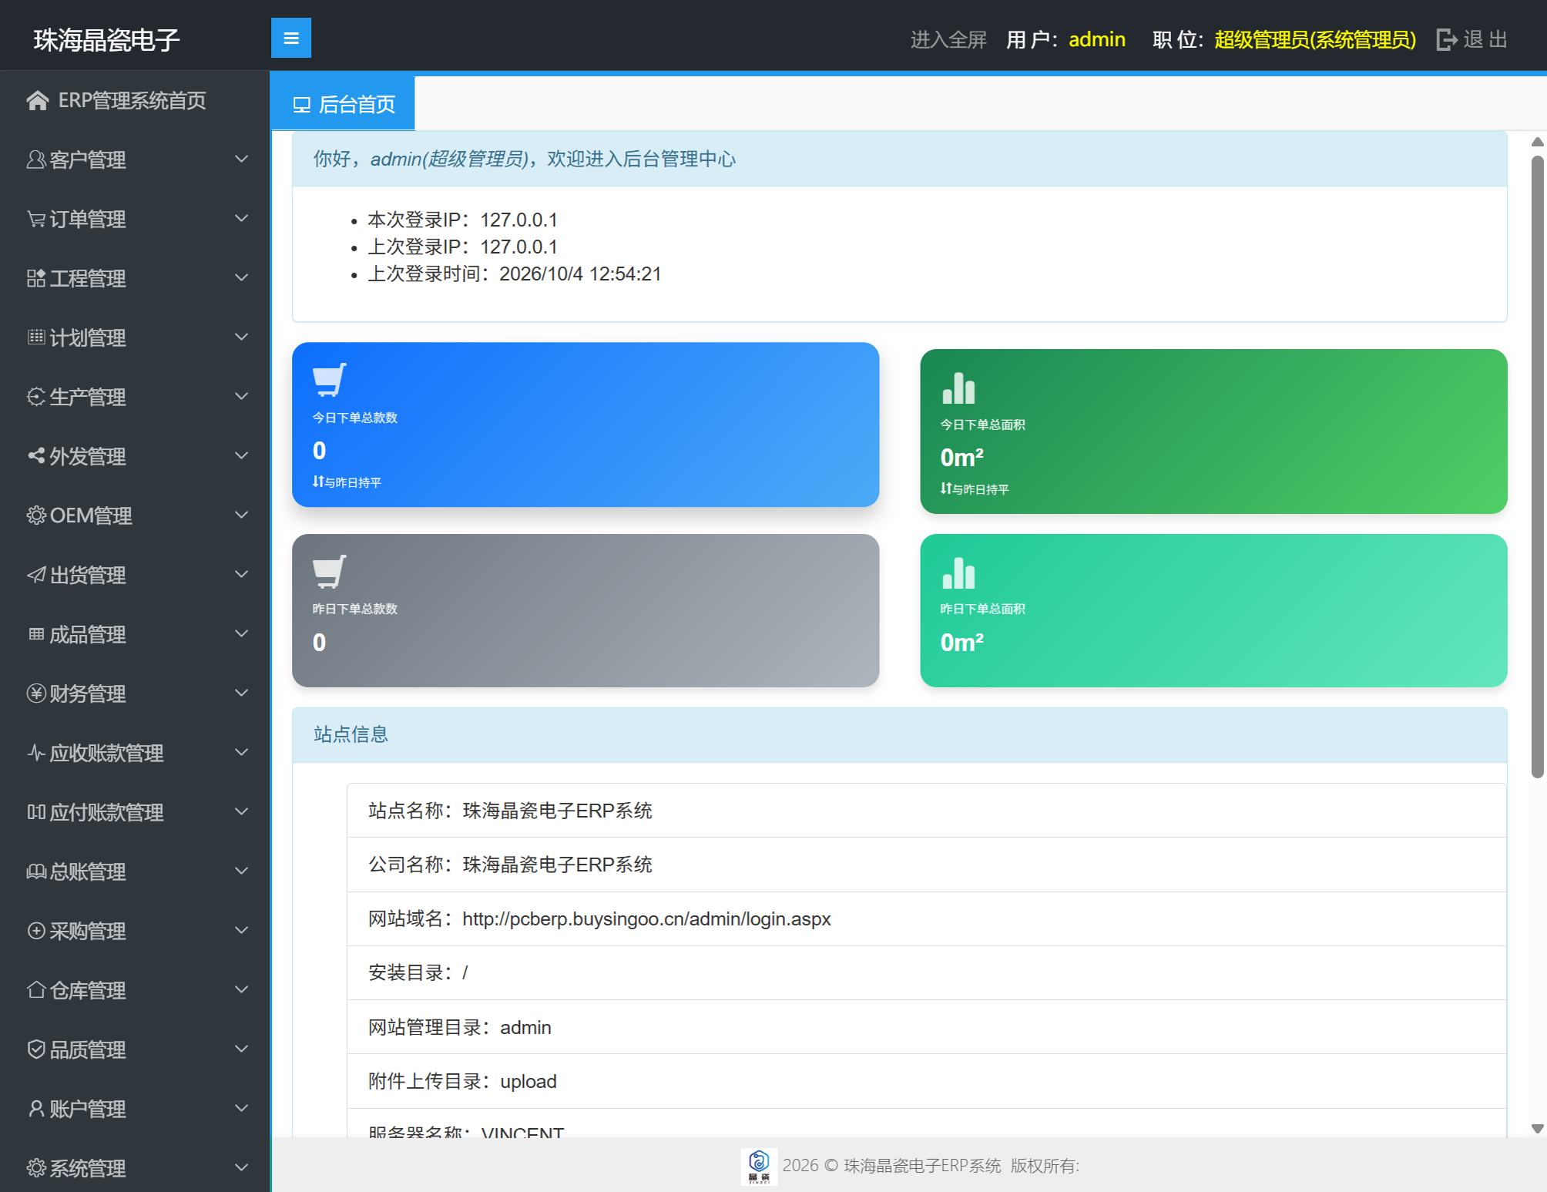
Task: Click the book icon beside 总账管理
Action: pyautogui.click(x=36, y=871)
